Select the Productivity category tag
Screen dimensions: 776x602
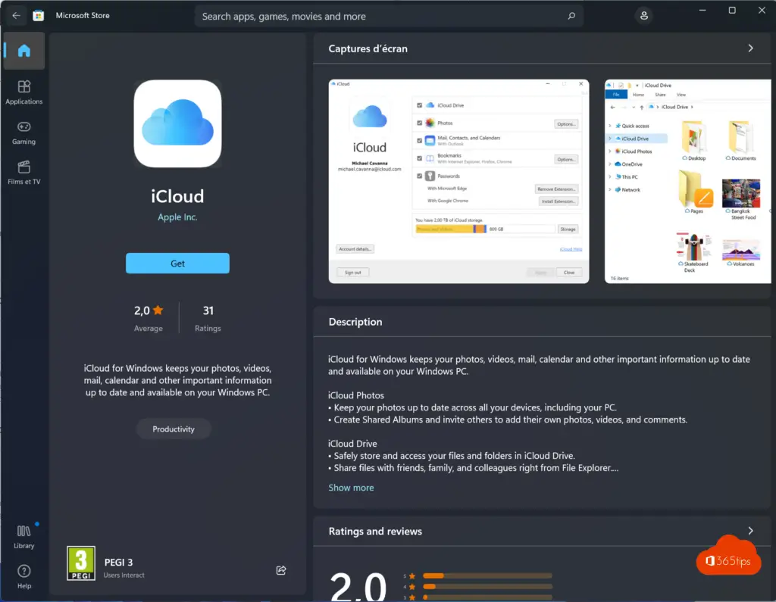[174, 429]
